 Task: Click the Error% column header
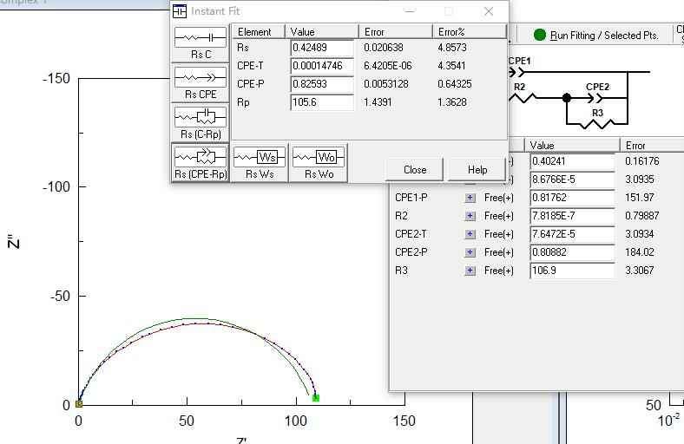(469, 32)
